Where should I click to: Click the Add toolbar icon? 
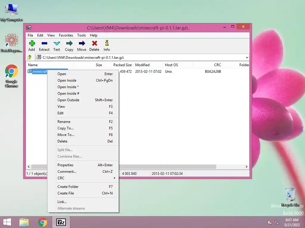[32, 43]
